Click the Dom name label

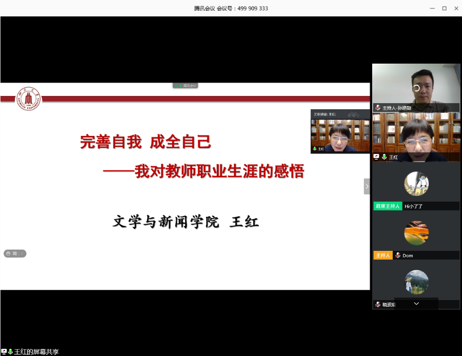click(408, 255)
